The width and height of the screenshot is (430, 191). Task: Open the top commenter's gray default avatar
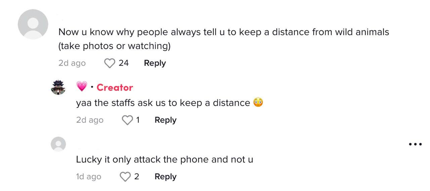pyautogui.click(x=33, y=24)
